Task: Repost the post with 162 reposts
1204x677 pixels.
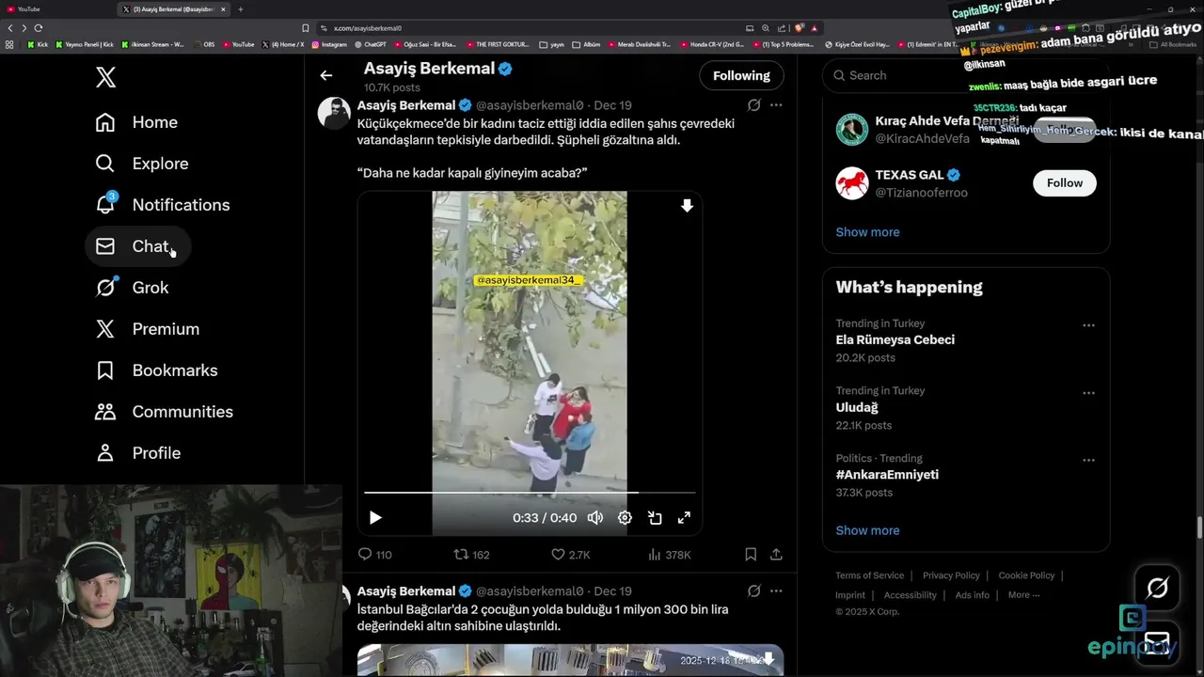Action: pyautogui.click(x=471, y=555)
